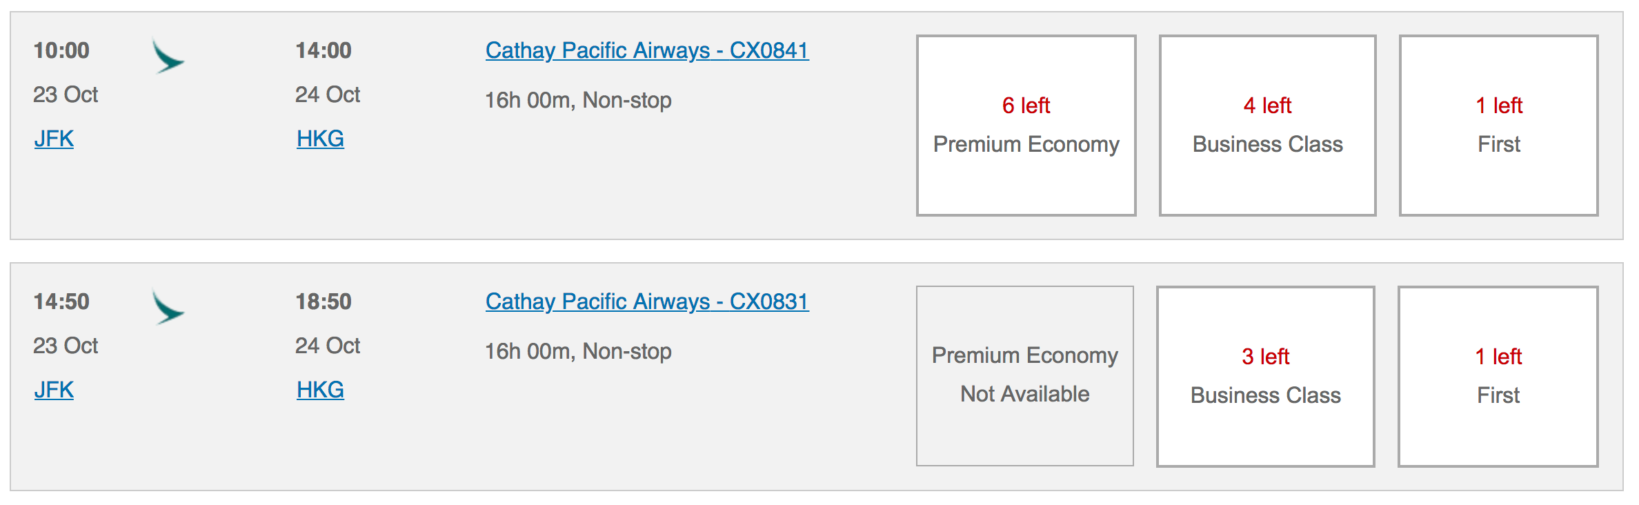1639x505 pixels.
Task: Open the Cathay Pacific Airways - CX0831 link
Action: 647,301
